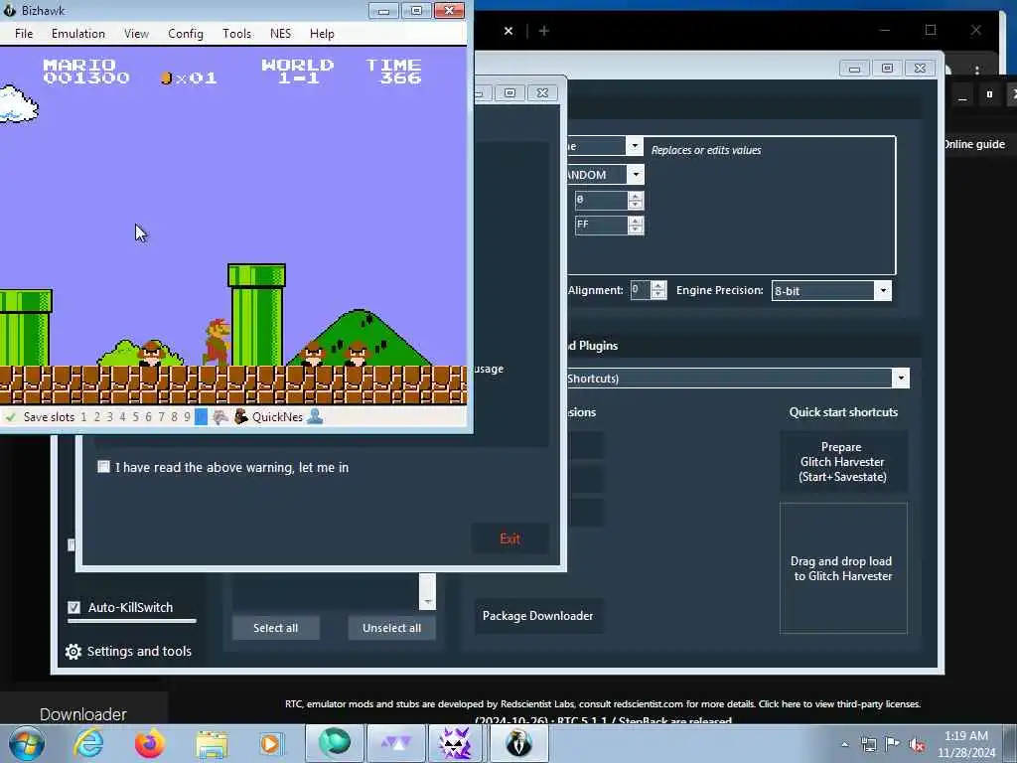Switch to the Bizhawk taskbar icon
Viewport: 1017px width, 763px height.
[x=518, y=743]
